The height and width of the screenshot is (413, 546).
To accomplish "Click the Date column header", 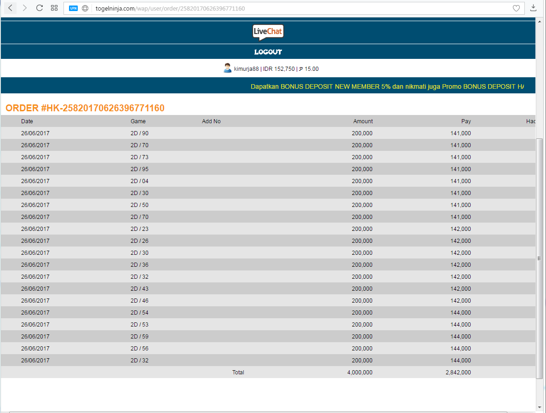I will (x=27, y=121).
